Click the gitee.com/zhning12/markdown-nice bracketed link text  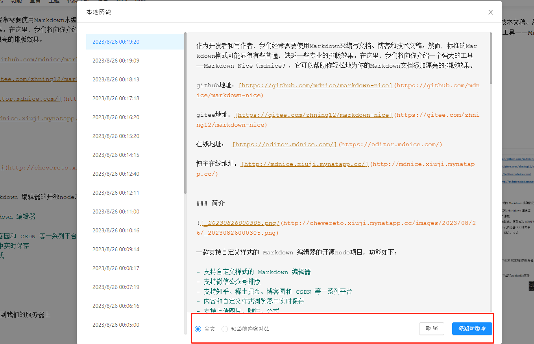[x=314, y=115]
